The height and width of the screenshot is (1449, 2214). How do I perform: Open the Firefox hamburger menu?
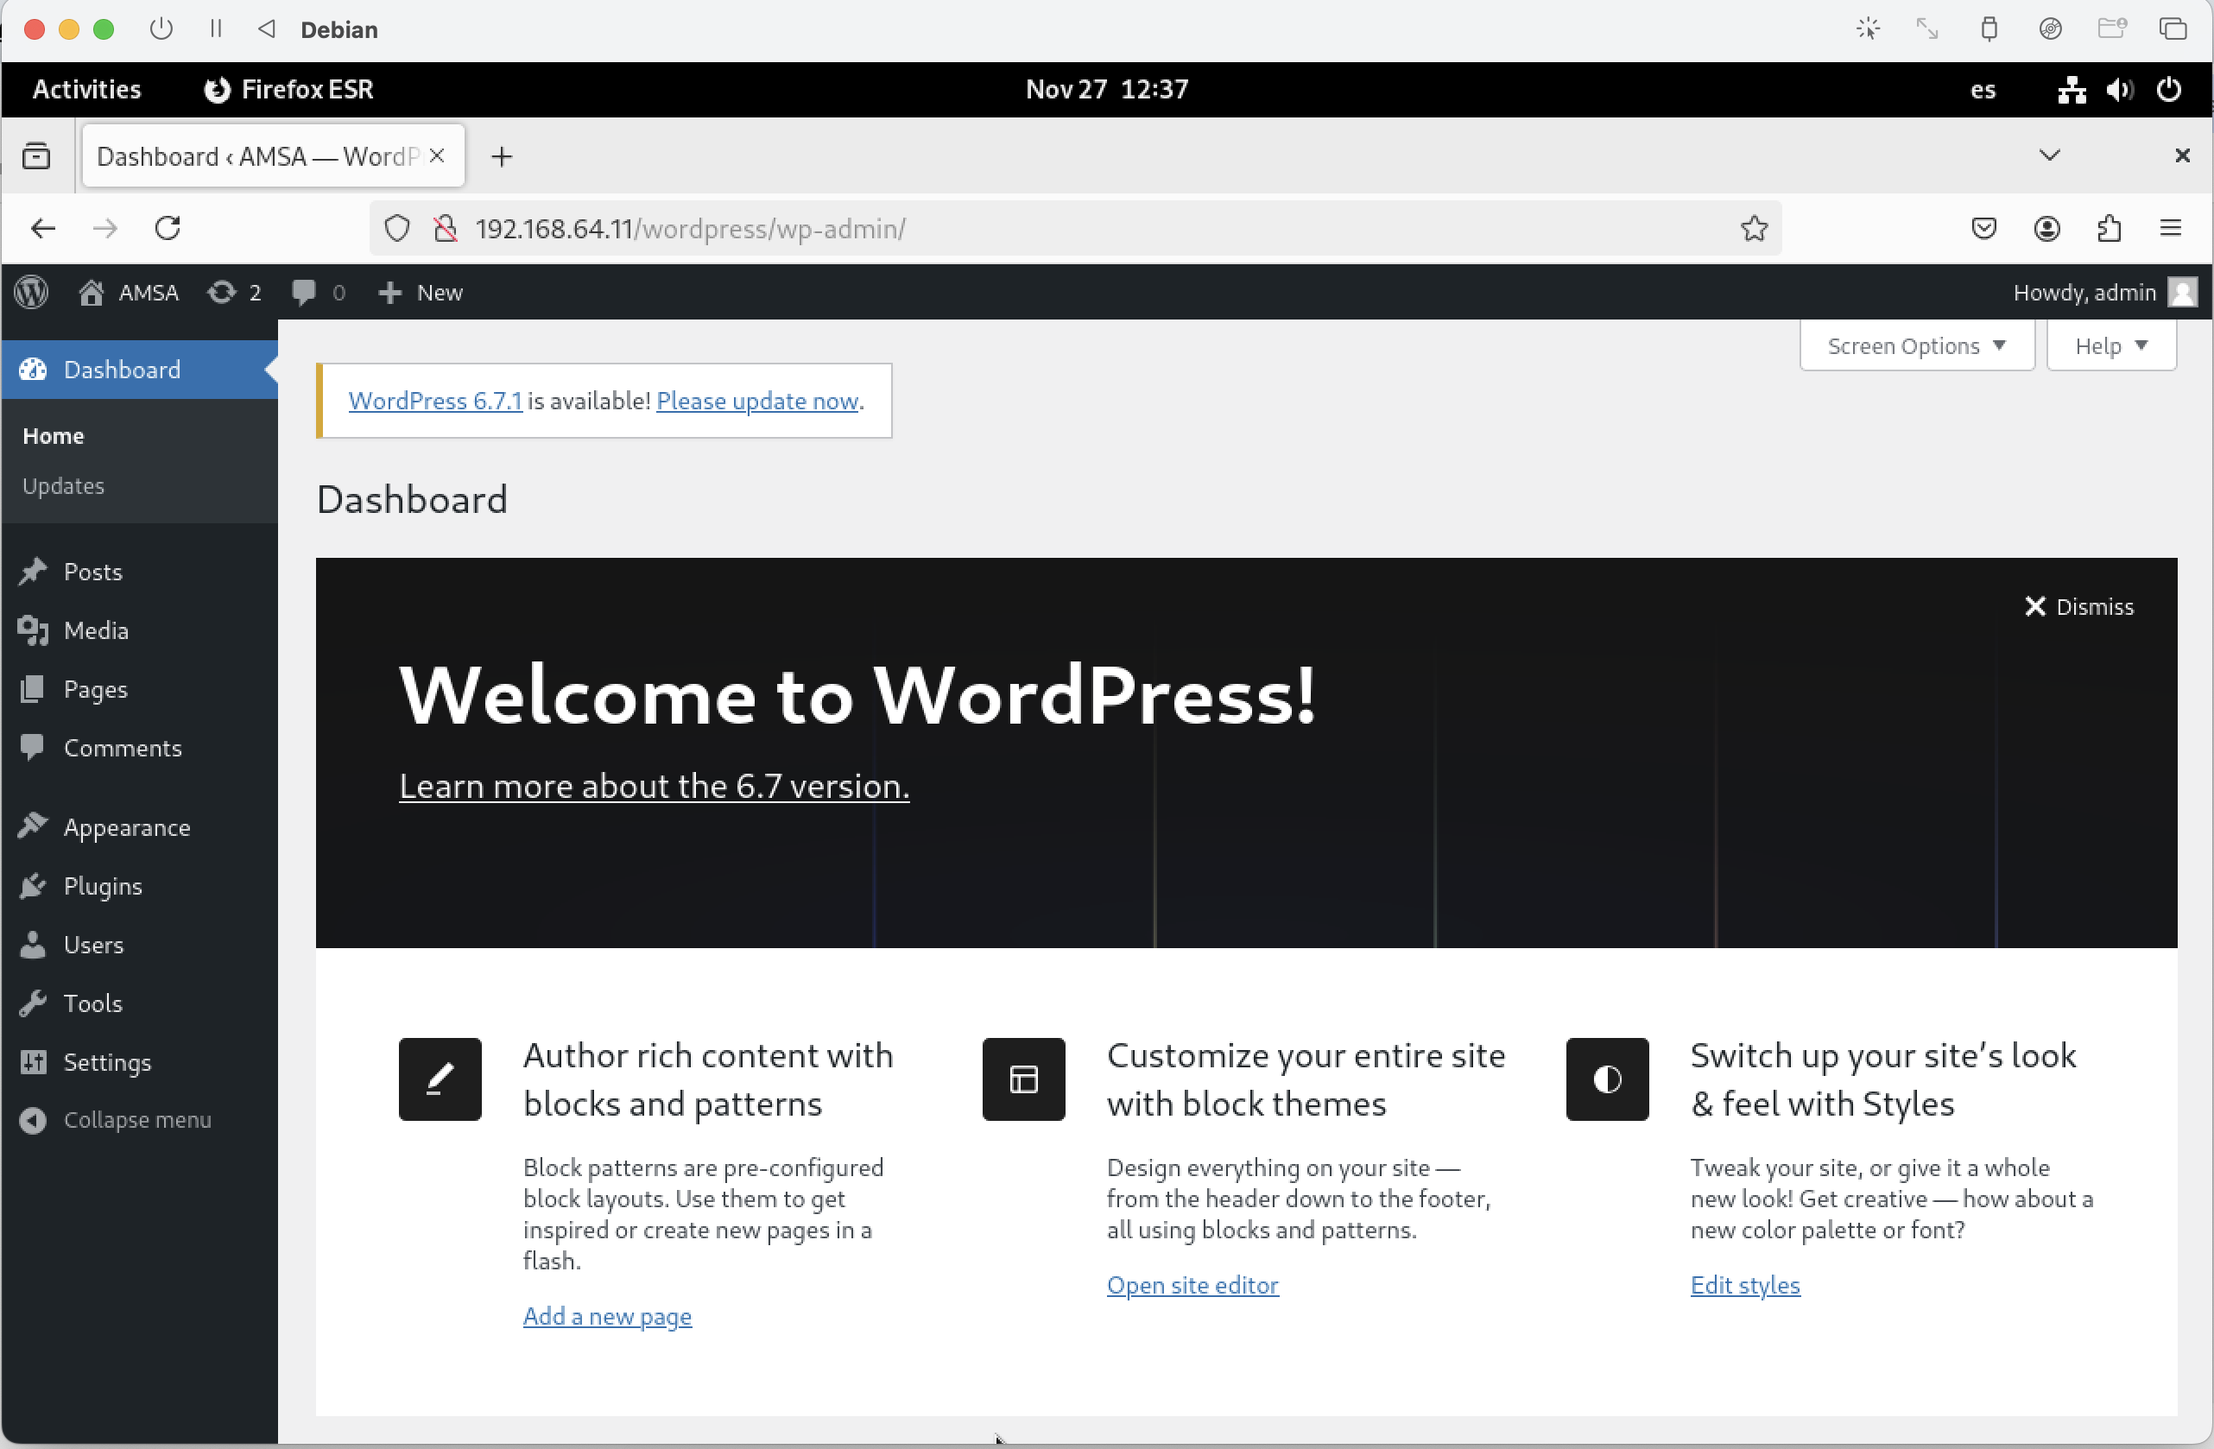coord(2170,228)
